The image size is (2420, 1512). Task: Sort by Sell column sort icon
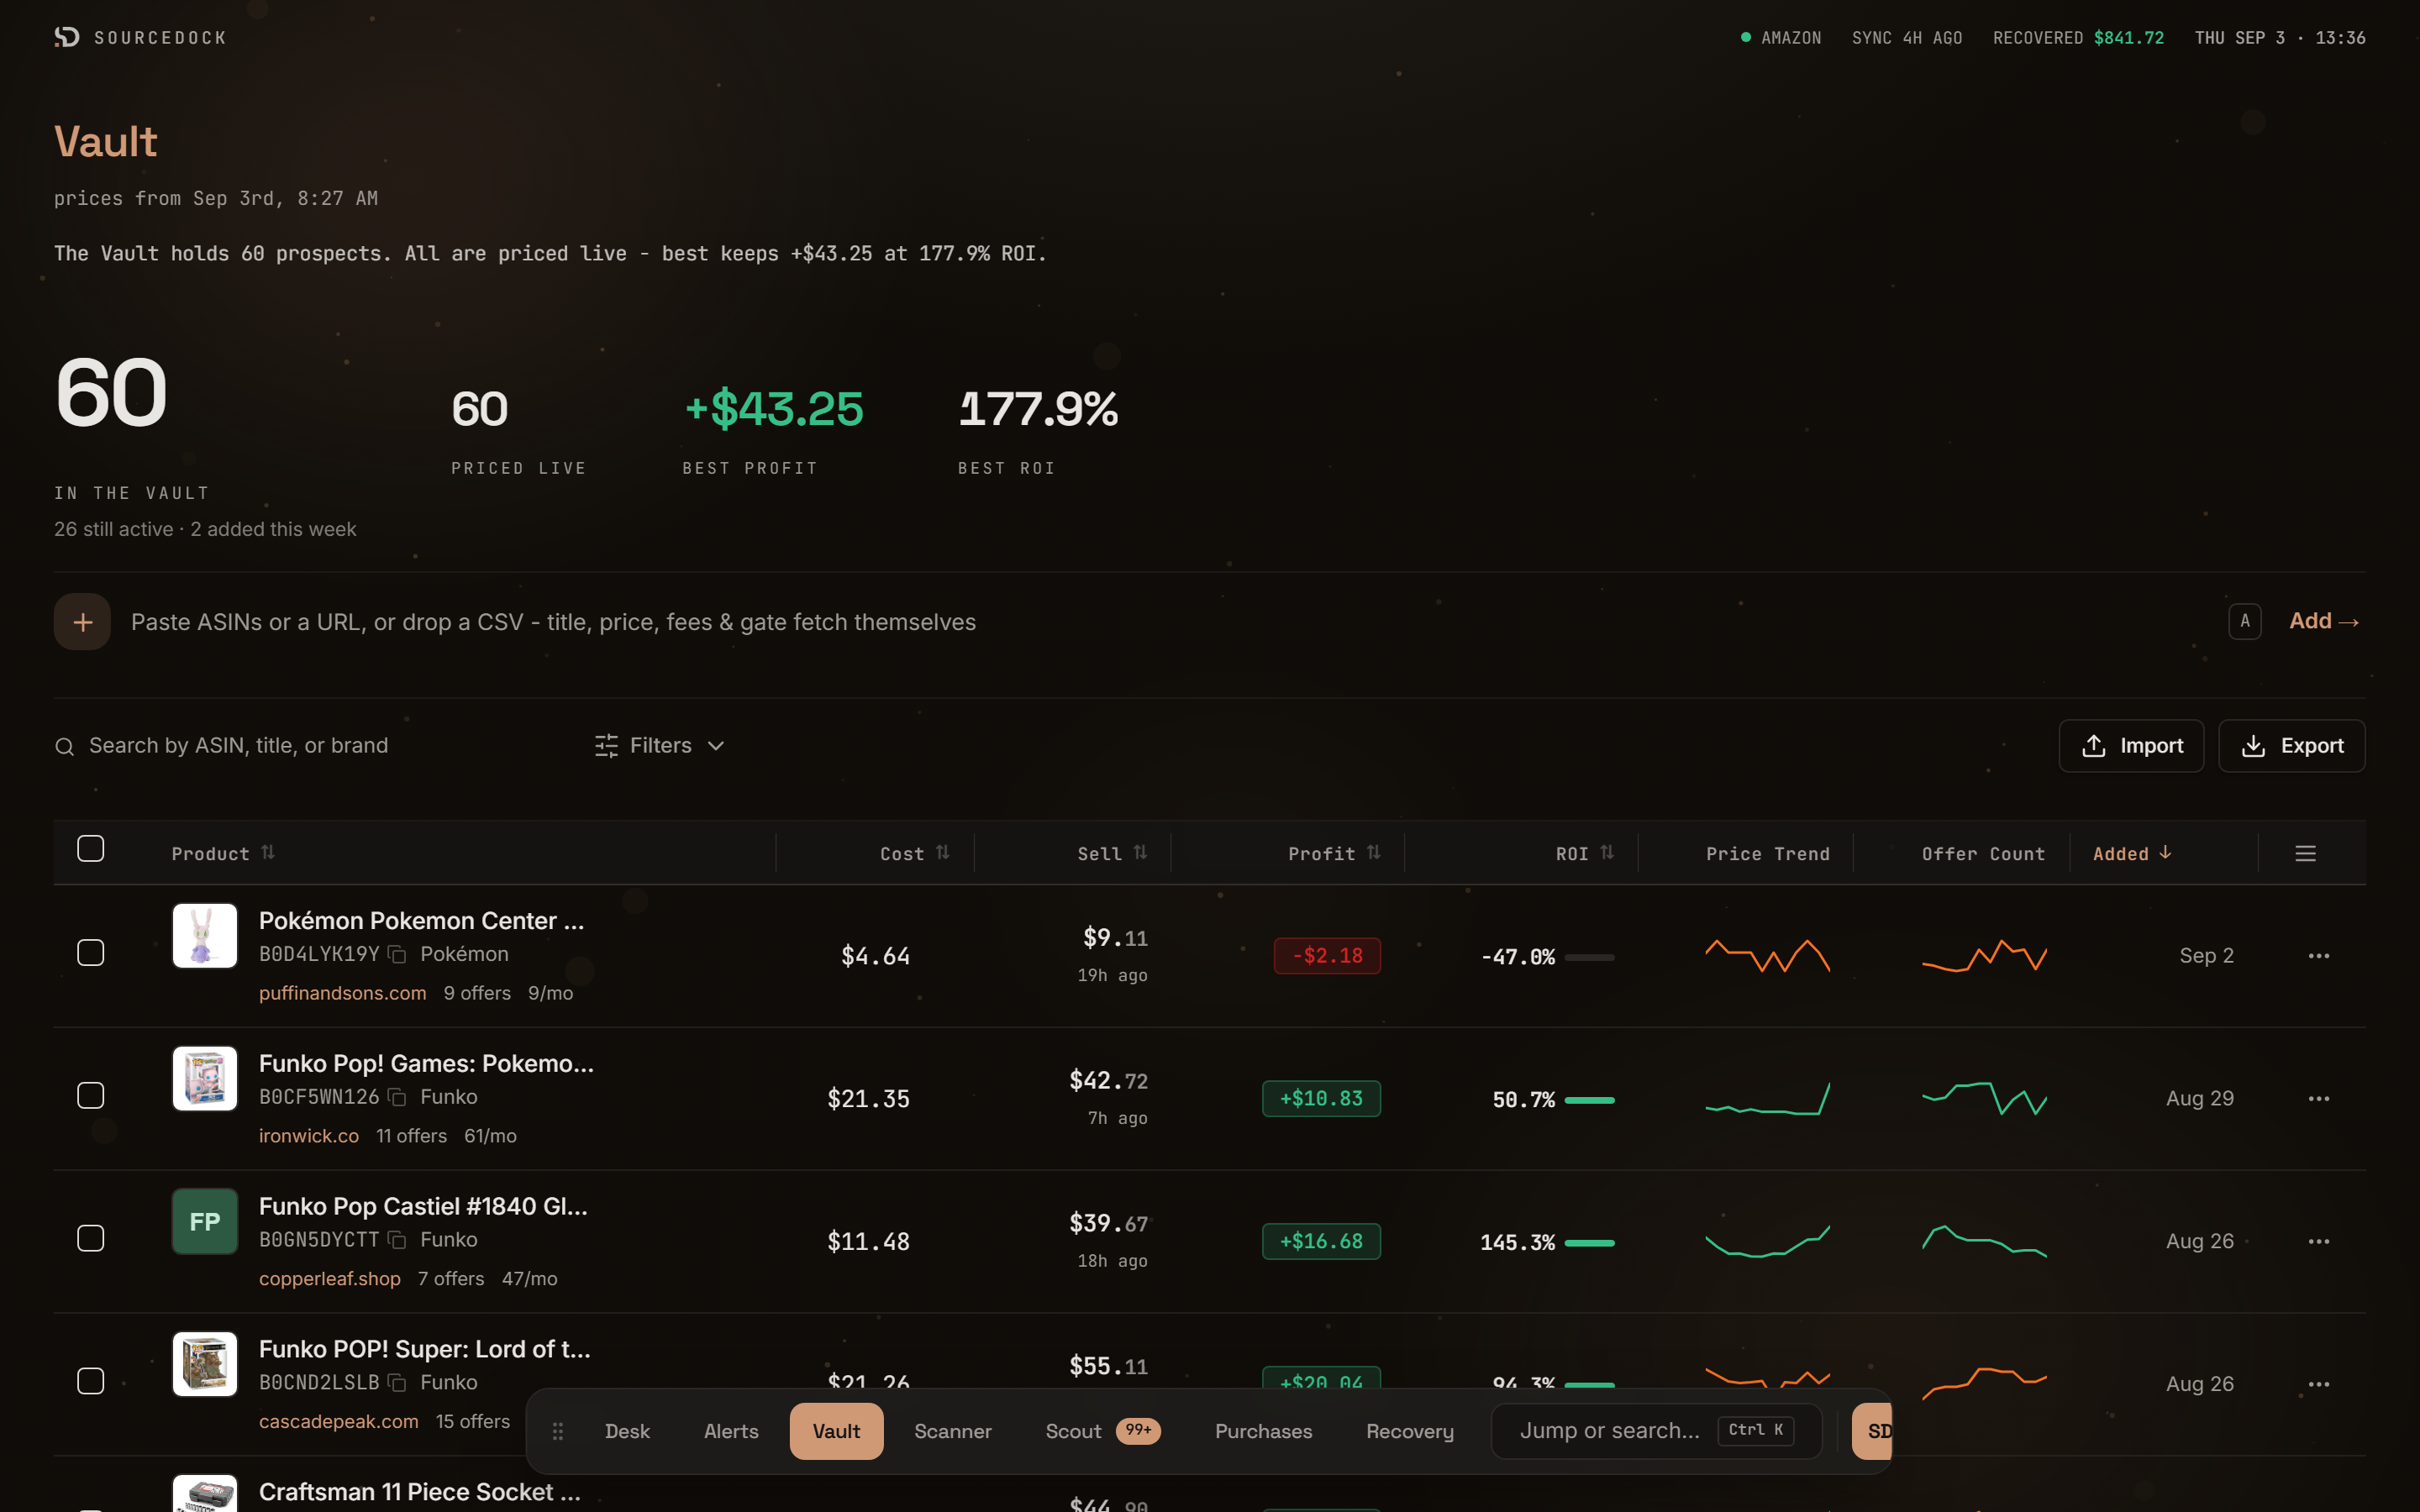tap(1140, 852)
